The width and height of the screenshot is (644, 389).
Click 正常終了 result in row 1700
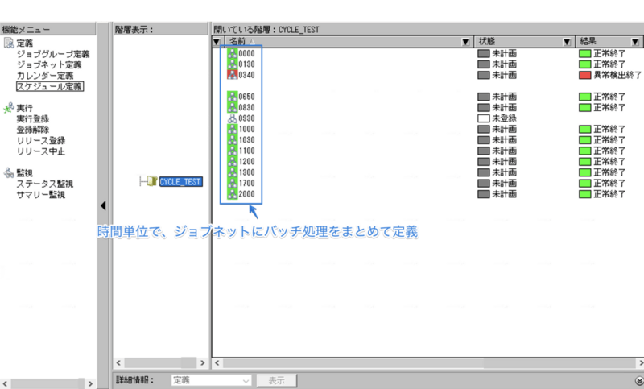click(609, 183)
